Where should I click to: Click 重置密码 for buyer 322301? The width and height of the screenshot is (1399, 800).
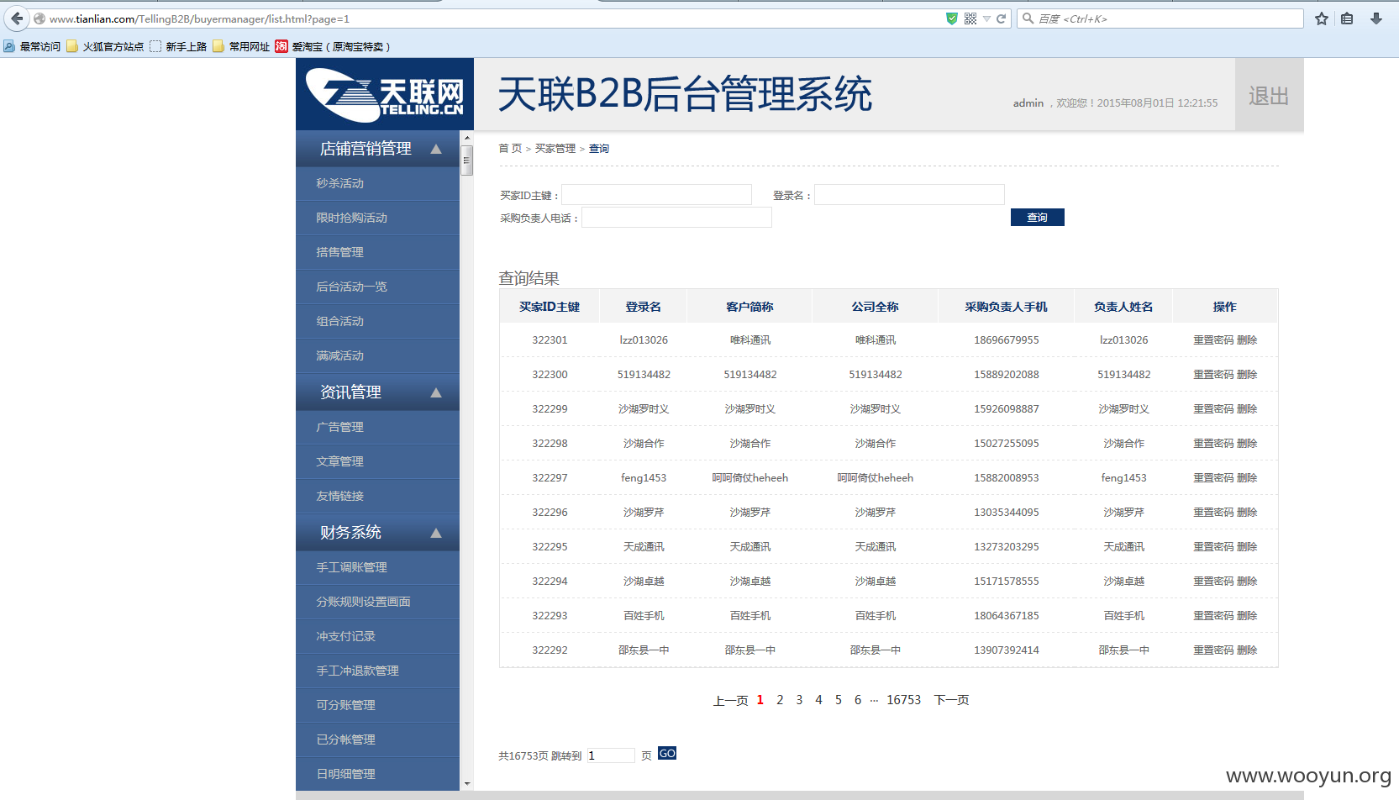(x=1213, y=340)
